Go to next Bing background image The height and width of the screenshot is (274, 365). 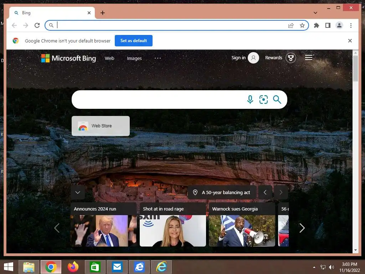(281, 192)
